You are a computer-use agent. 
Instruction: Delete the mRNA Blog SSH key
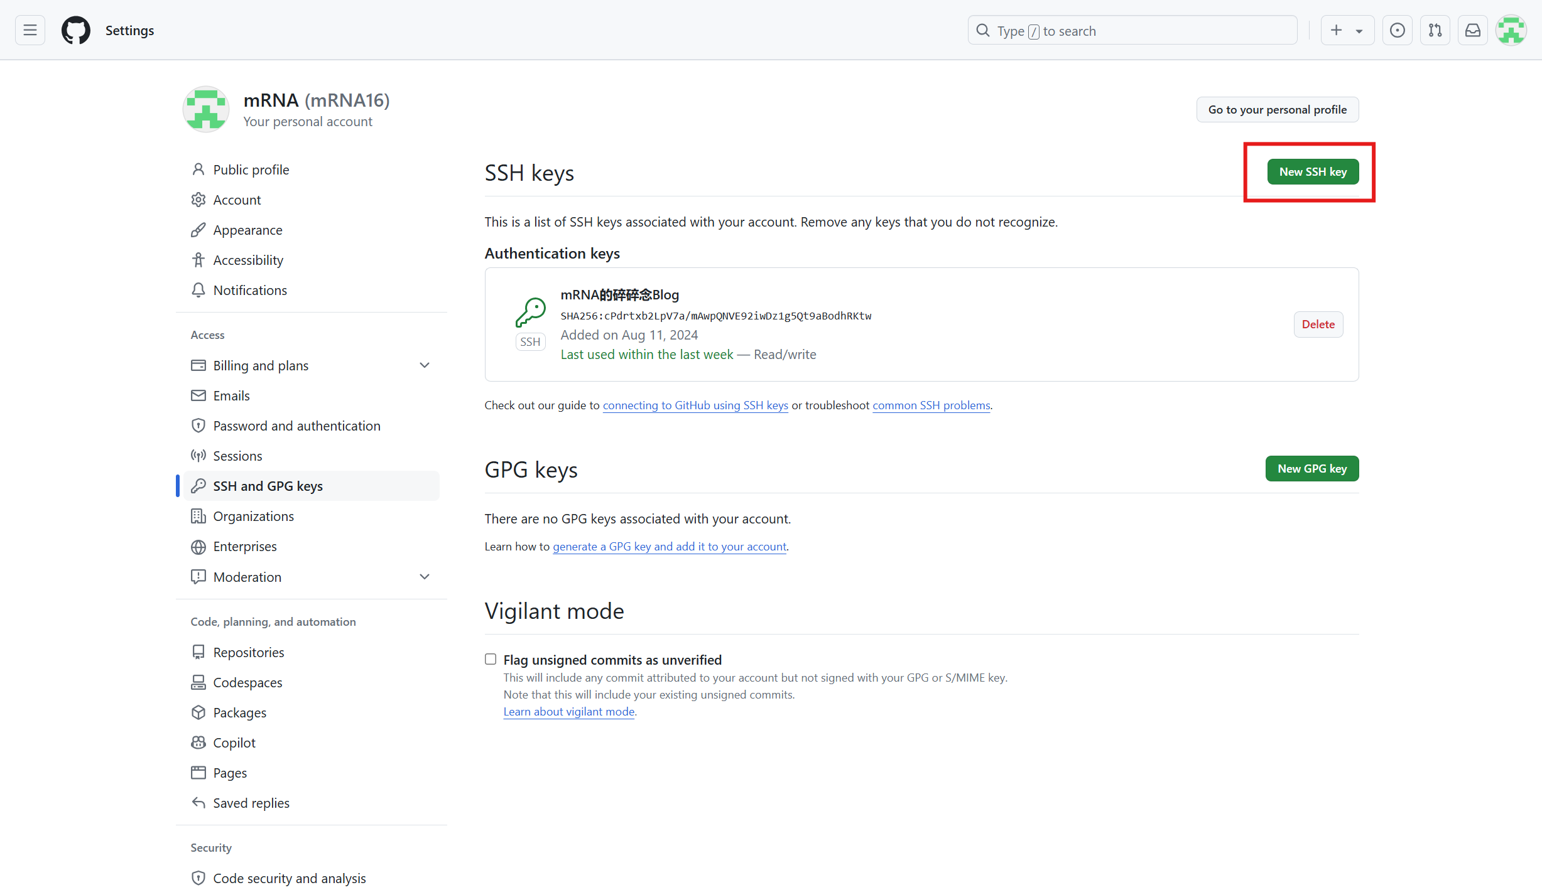1318,324
